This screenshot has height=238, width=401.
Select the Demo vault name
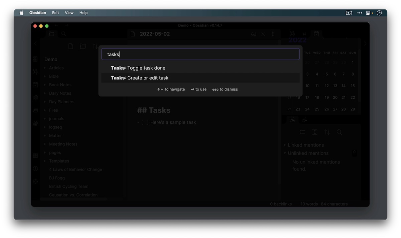point(51,59)
